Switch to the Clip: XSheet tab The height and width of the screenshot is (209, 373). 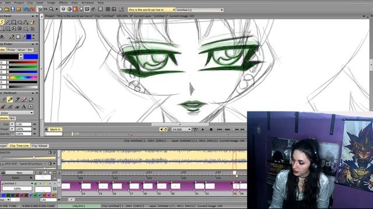tap(40, 146)
